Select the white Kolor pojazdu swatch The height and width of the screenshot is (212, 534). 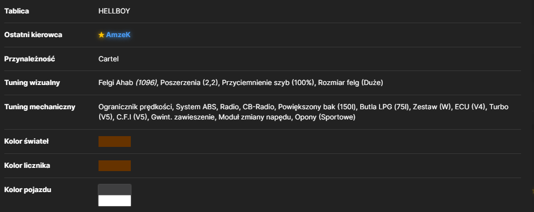coord(115,201)
